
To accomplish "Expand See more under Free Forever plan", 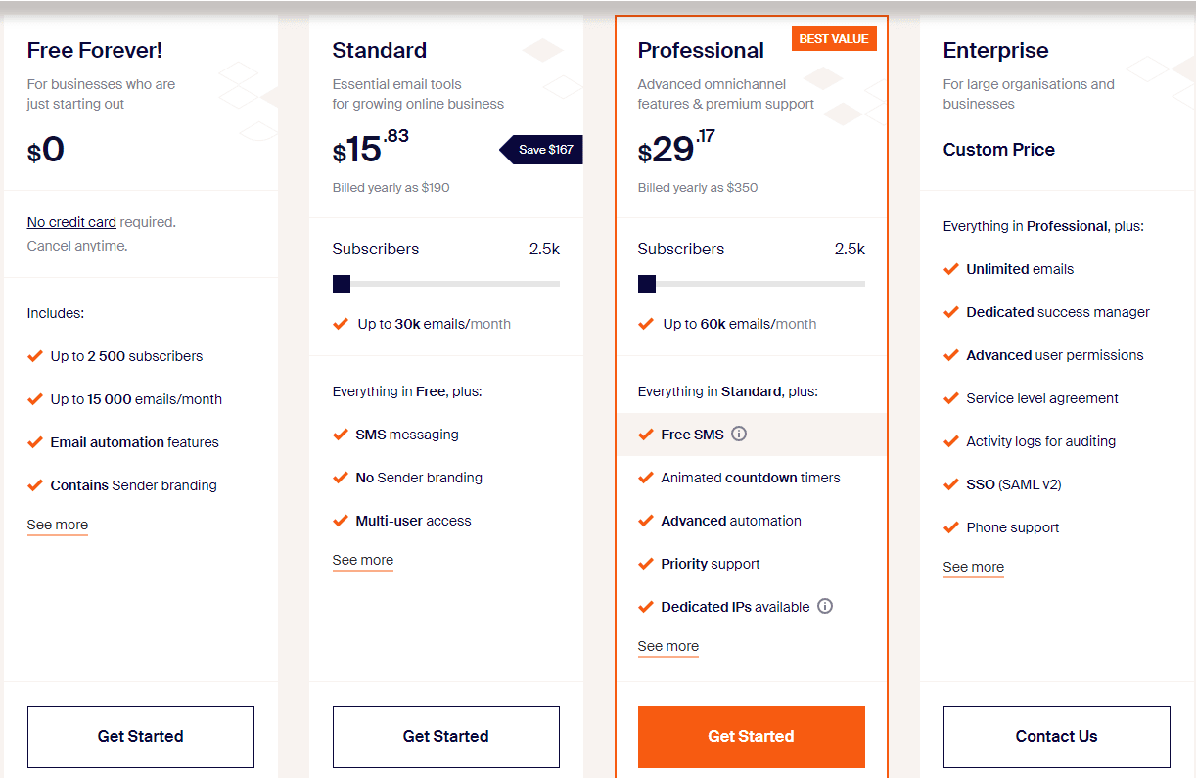I will 58,525.
